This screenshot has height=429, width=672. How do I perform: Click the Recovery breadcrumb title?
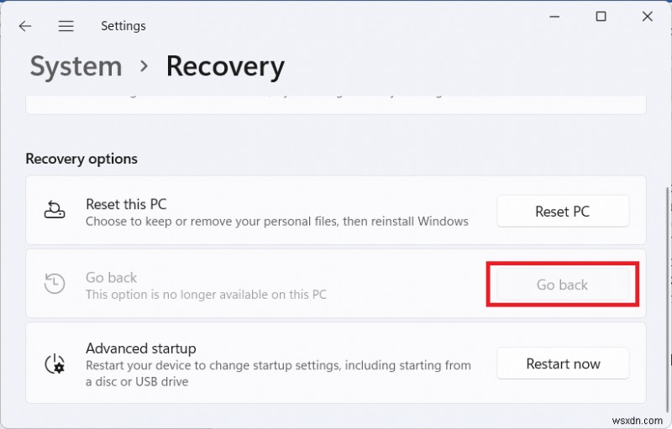225,66
